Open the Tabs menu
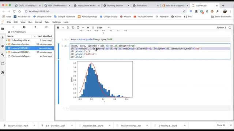234x131 pixels. click(x=47, y=22)
